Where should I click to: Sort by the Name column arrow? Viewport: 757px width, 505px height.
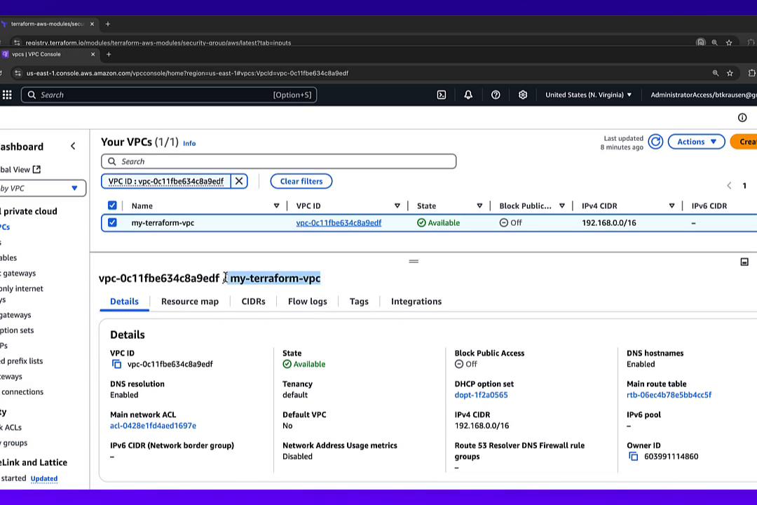coord(276,206)
